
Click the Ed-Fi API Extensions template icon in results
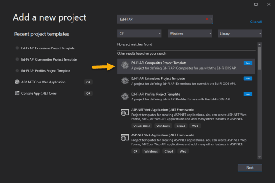click(x=125, y=81)
